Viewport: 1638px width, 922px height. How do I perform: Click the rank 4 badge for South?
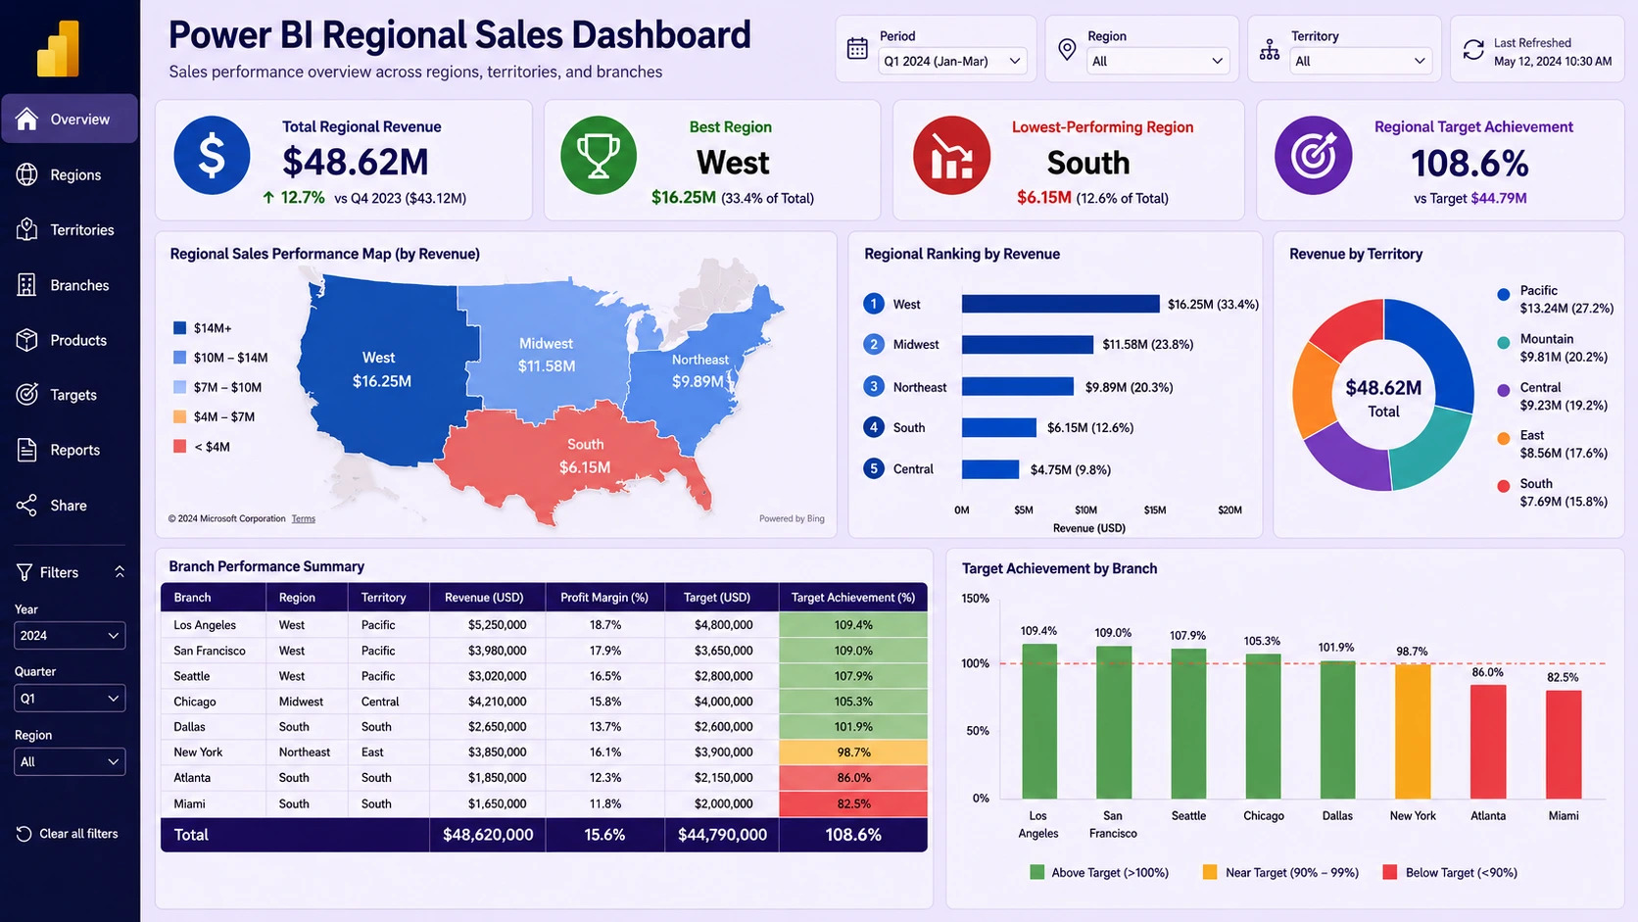pos(874,427)
